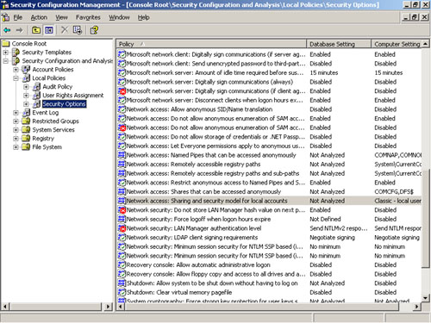Click the Registry folder icon
This screenshot has width=431, height=323.
pyautogui.click(x=26, y=139)
